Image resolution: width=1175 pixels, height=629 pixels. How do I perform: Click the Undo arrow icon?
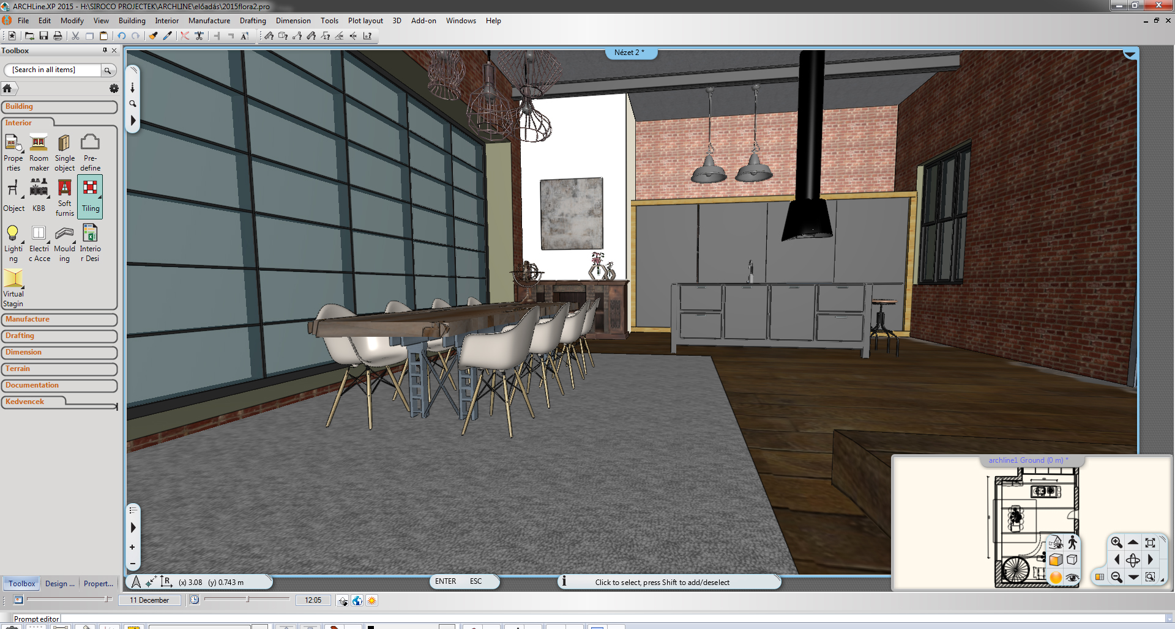(122, 36)
